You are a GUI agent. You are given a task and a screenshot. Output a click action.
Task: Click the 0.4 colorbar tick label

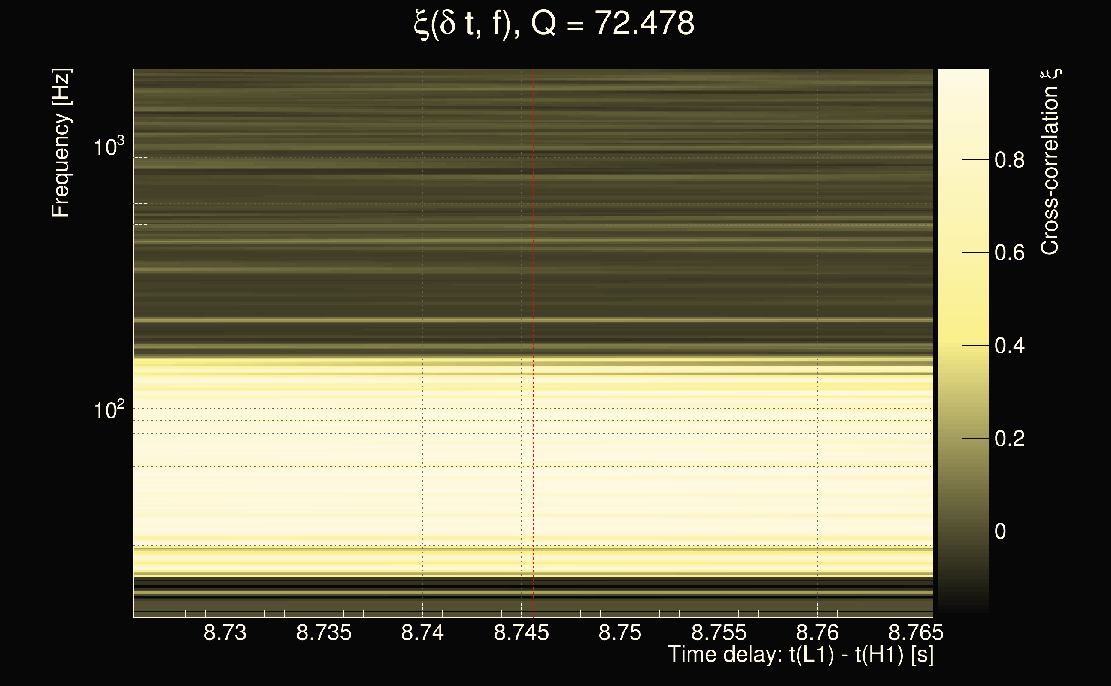(1009, 346)
